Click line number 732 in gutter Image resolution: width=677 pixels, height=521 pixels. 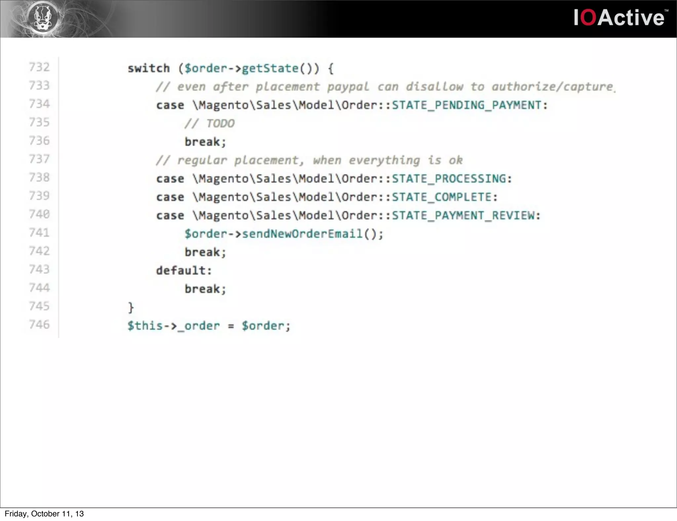click(39, 67)
